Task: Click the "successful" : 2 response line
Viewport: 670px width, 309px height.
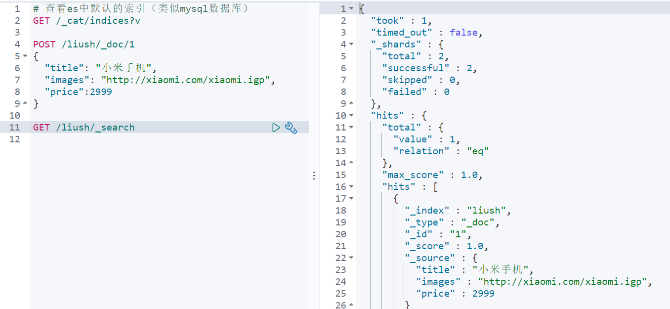Action: click(x=429, y=68)
